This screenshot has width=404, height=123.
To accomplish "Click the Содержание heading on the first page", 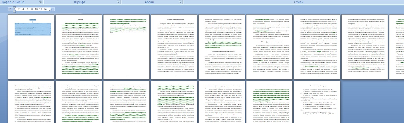I will [x=32, y=20].
